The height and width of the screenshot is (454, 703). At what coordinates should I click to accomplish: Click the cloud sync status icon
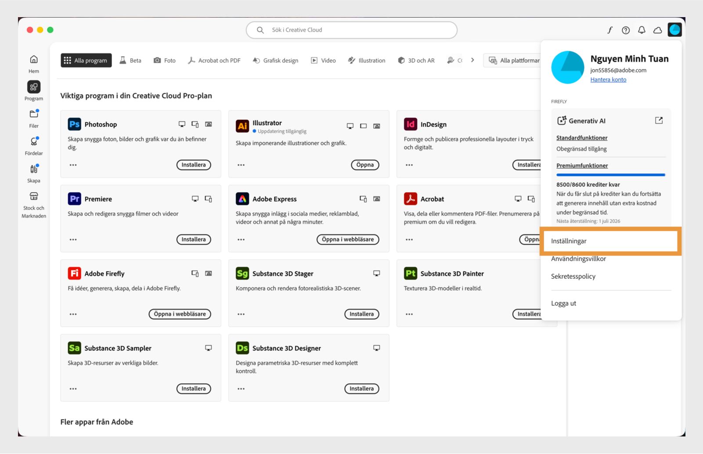pos(657,30)
